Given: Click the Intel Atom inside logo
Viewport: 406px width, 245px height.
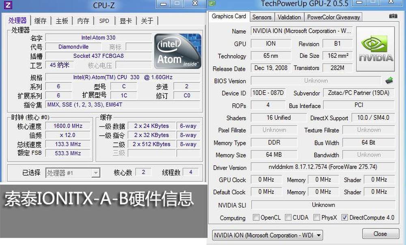Looking at the screenshot, I should click(177, 51).
